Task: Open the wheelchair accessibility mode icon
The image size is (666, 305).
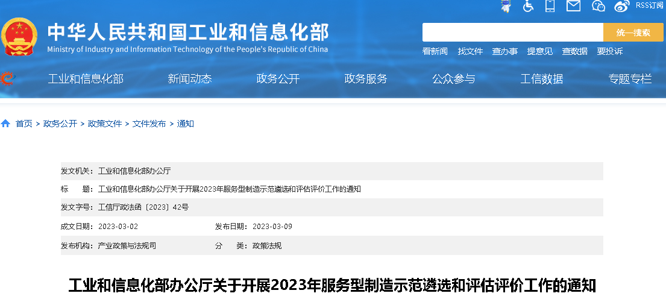Action: 528,6
